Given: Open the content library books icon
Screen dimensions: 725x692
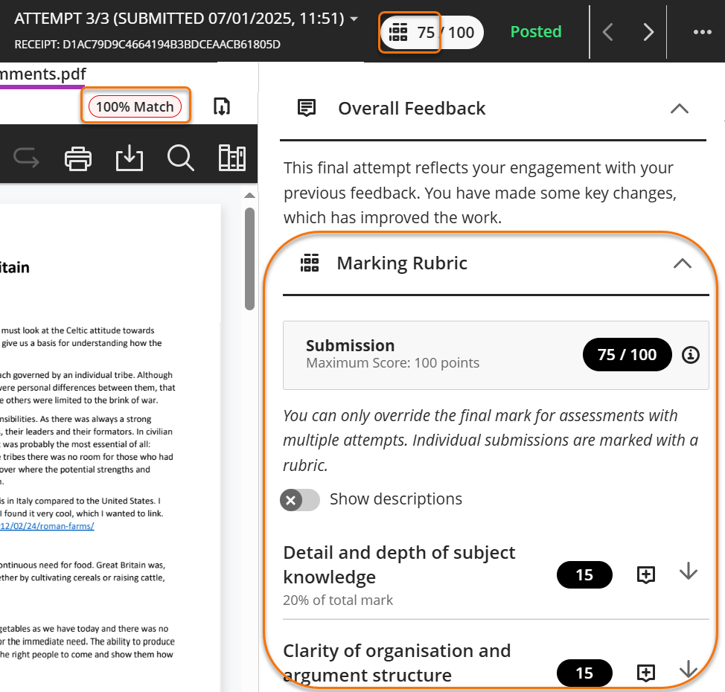Looking at the screenshot, I should [232, 158].
